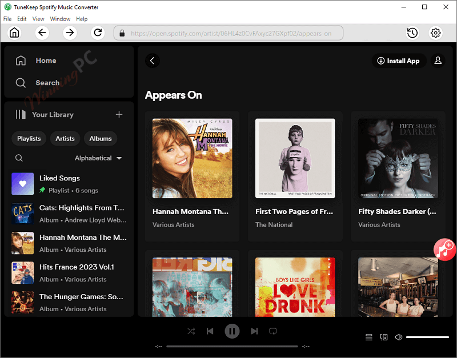Open the File menu

tap(7, 19)
